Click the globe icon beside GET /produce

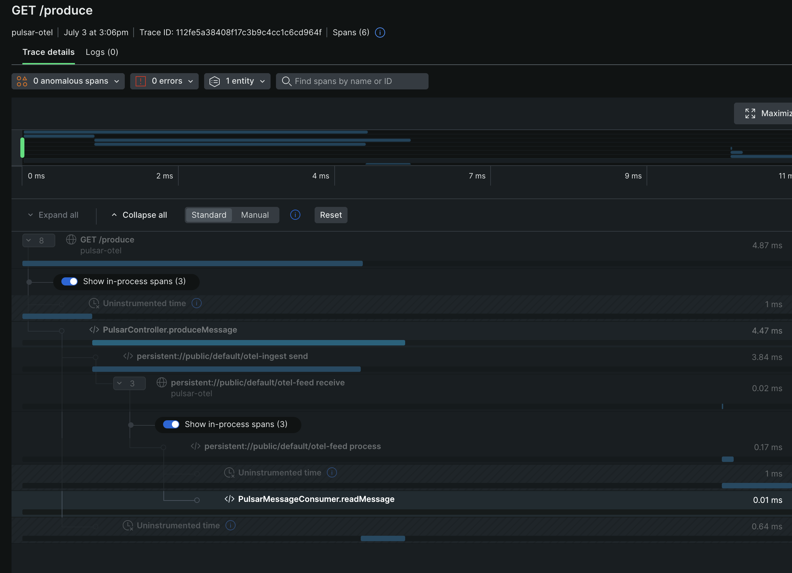[71, 239]
